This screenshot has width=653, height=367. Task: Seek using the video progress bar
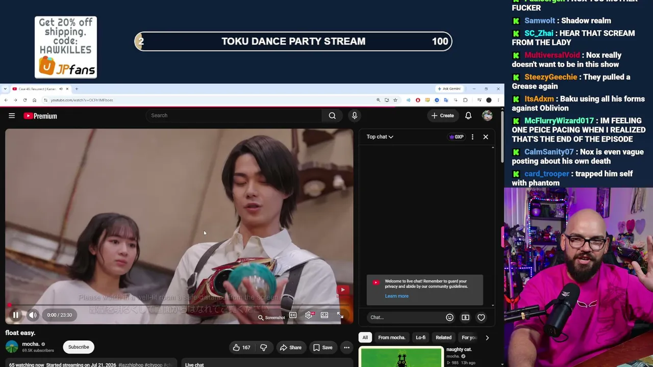(x=179, y=306)
